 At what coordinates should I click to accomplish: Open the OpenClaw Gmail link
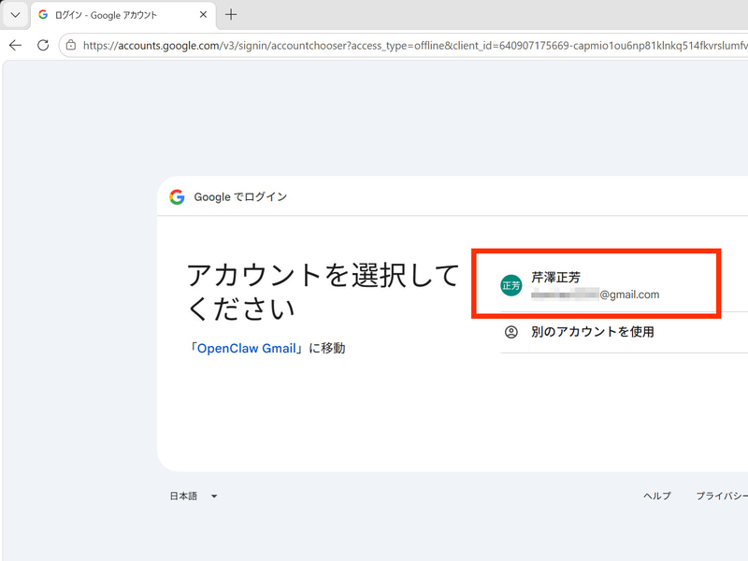click(x=247, y=348)
